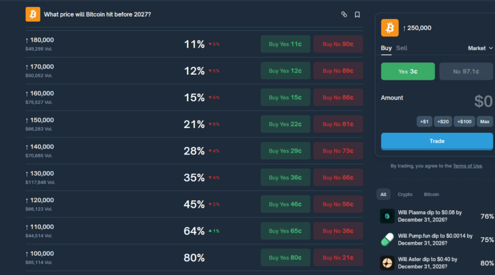Click Buy Yes 11¢ for ↑180,000
Image resolution: width=495 pixels, height=275 pixels.
tap(285, 44)
